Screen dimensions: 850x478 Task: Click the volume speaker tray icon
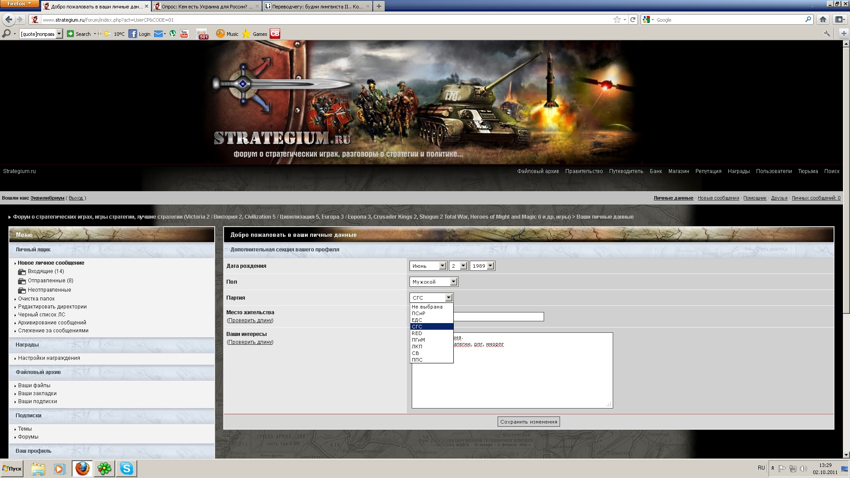pyautogui.click(x=804, y=468)
